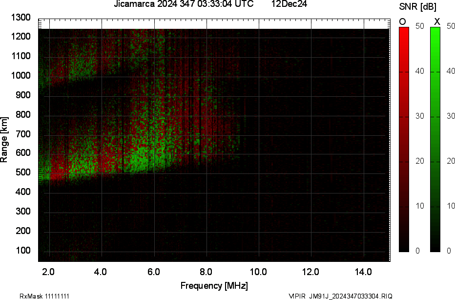Select the plot title 'Jicamarca 2024 347 03:33:04 UTC'
Screen dimensions: 455x300
[184, 4]
